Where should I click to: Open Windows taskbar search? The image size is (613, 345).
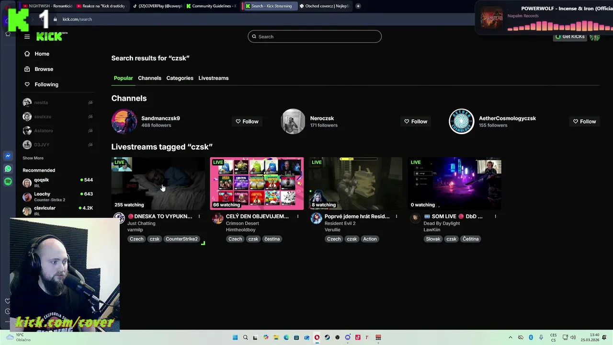pos(245,337)
